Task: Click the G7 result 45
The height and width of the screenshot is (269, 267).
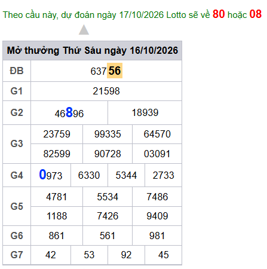Action: pos(164,255)
